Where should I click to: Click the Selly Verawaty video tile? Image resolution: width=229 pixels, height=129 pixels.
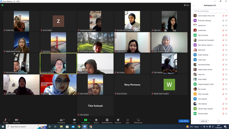point(169,42)
